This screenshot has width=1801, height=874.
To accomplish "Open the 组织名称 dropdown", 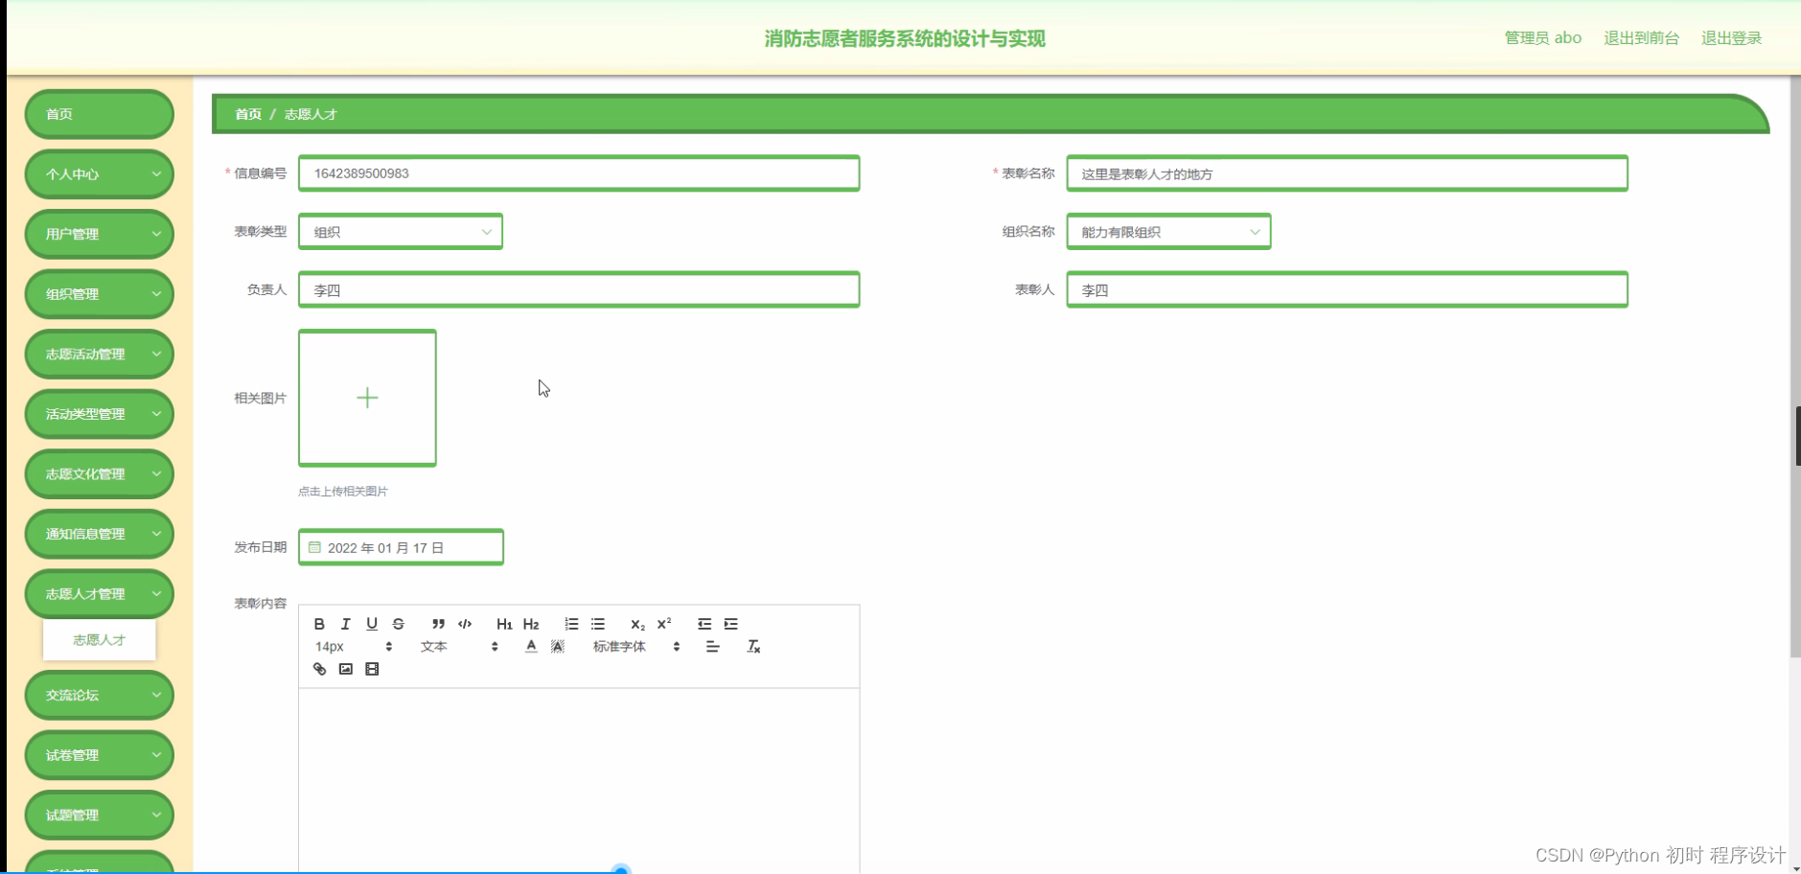I will click(x=1168, y=231).
